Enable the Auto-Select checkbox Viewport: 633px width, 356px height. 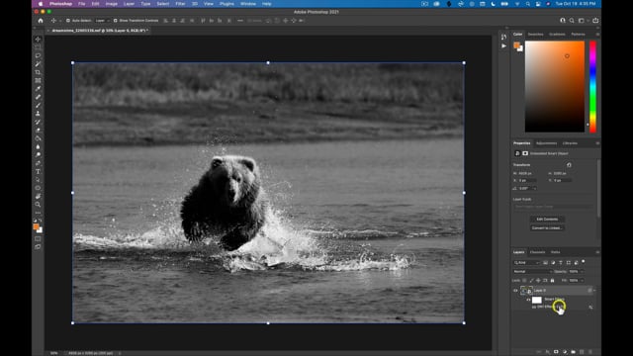[68, 20]
